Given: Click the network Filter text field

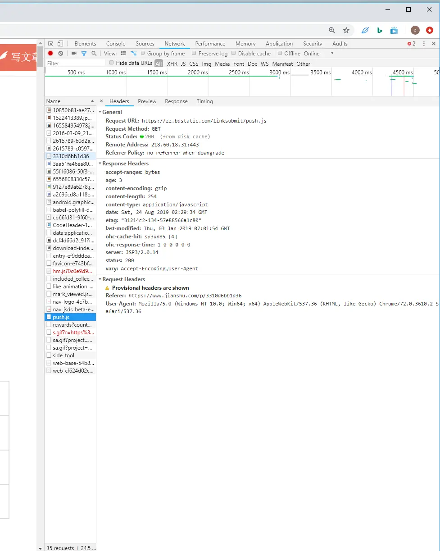Looking at the screenshot, I should point(75,64).
